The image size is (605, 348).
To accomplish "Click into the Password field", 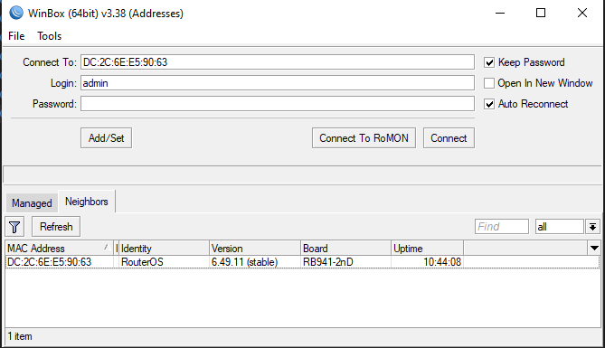I will click(x=278, y=104).
